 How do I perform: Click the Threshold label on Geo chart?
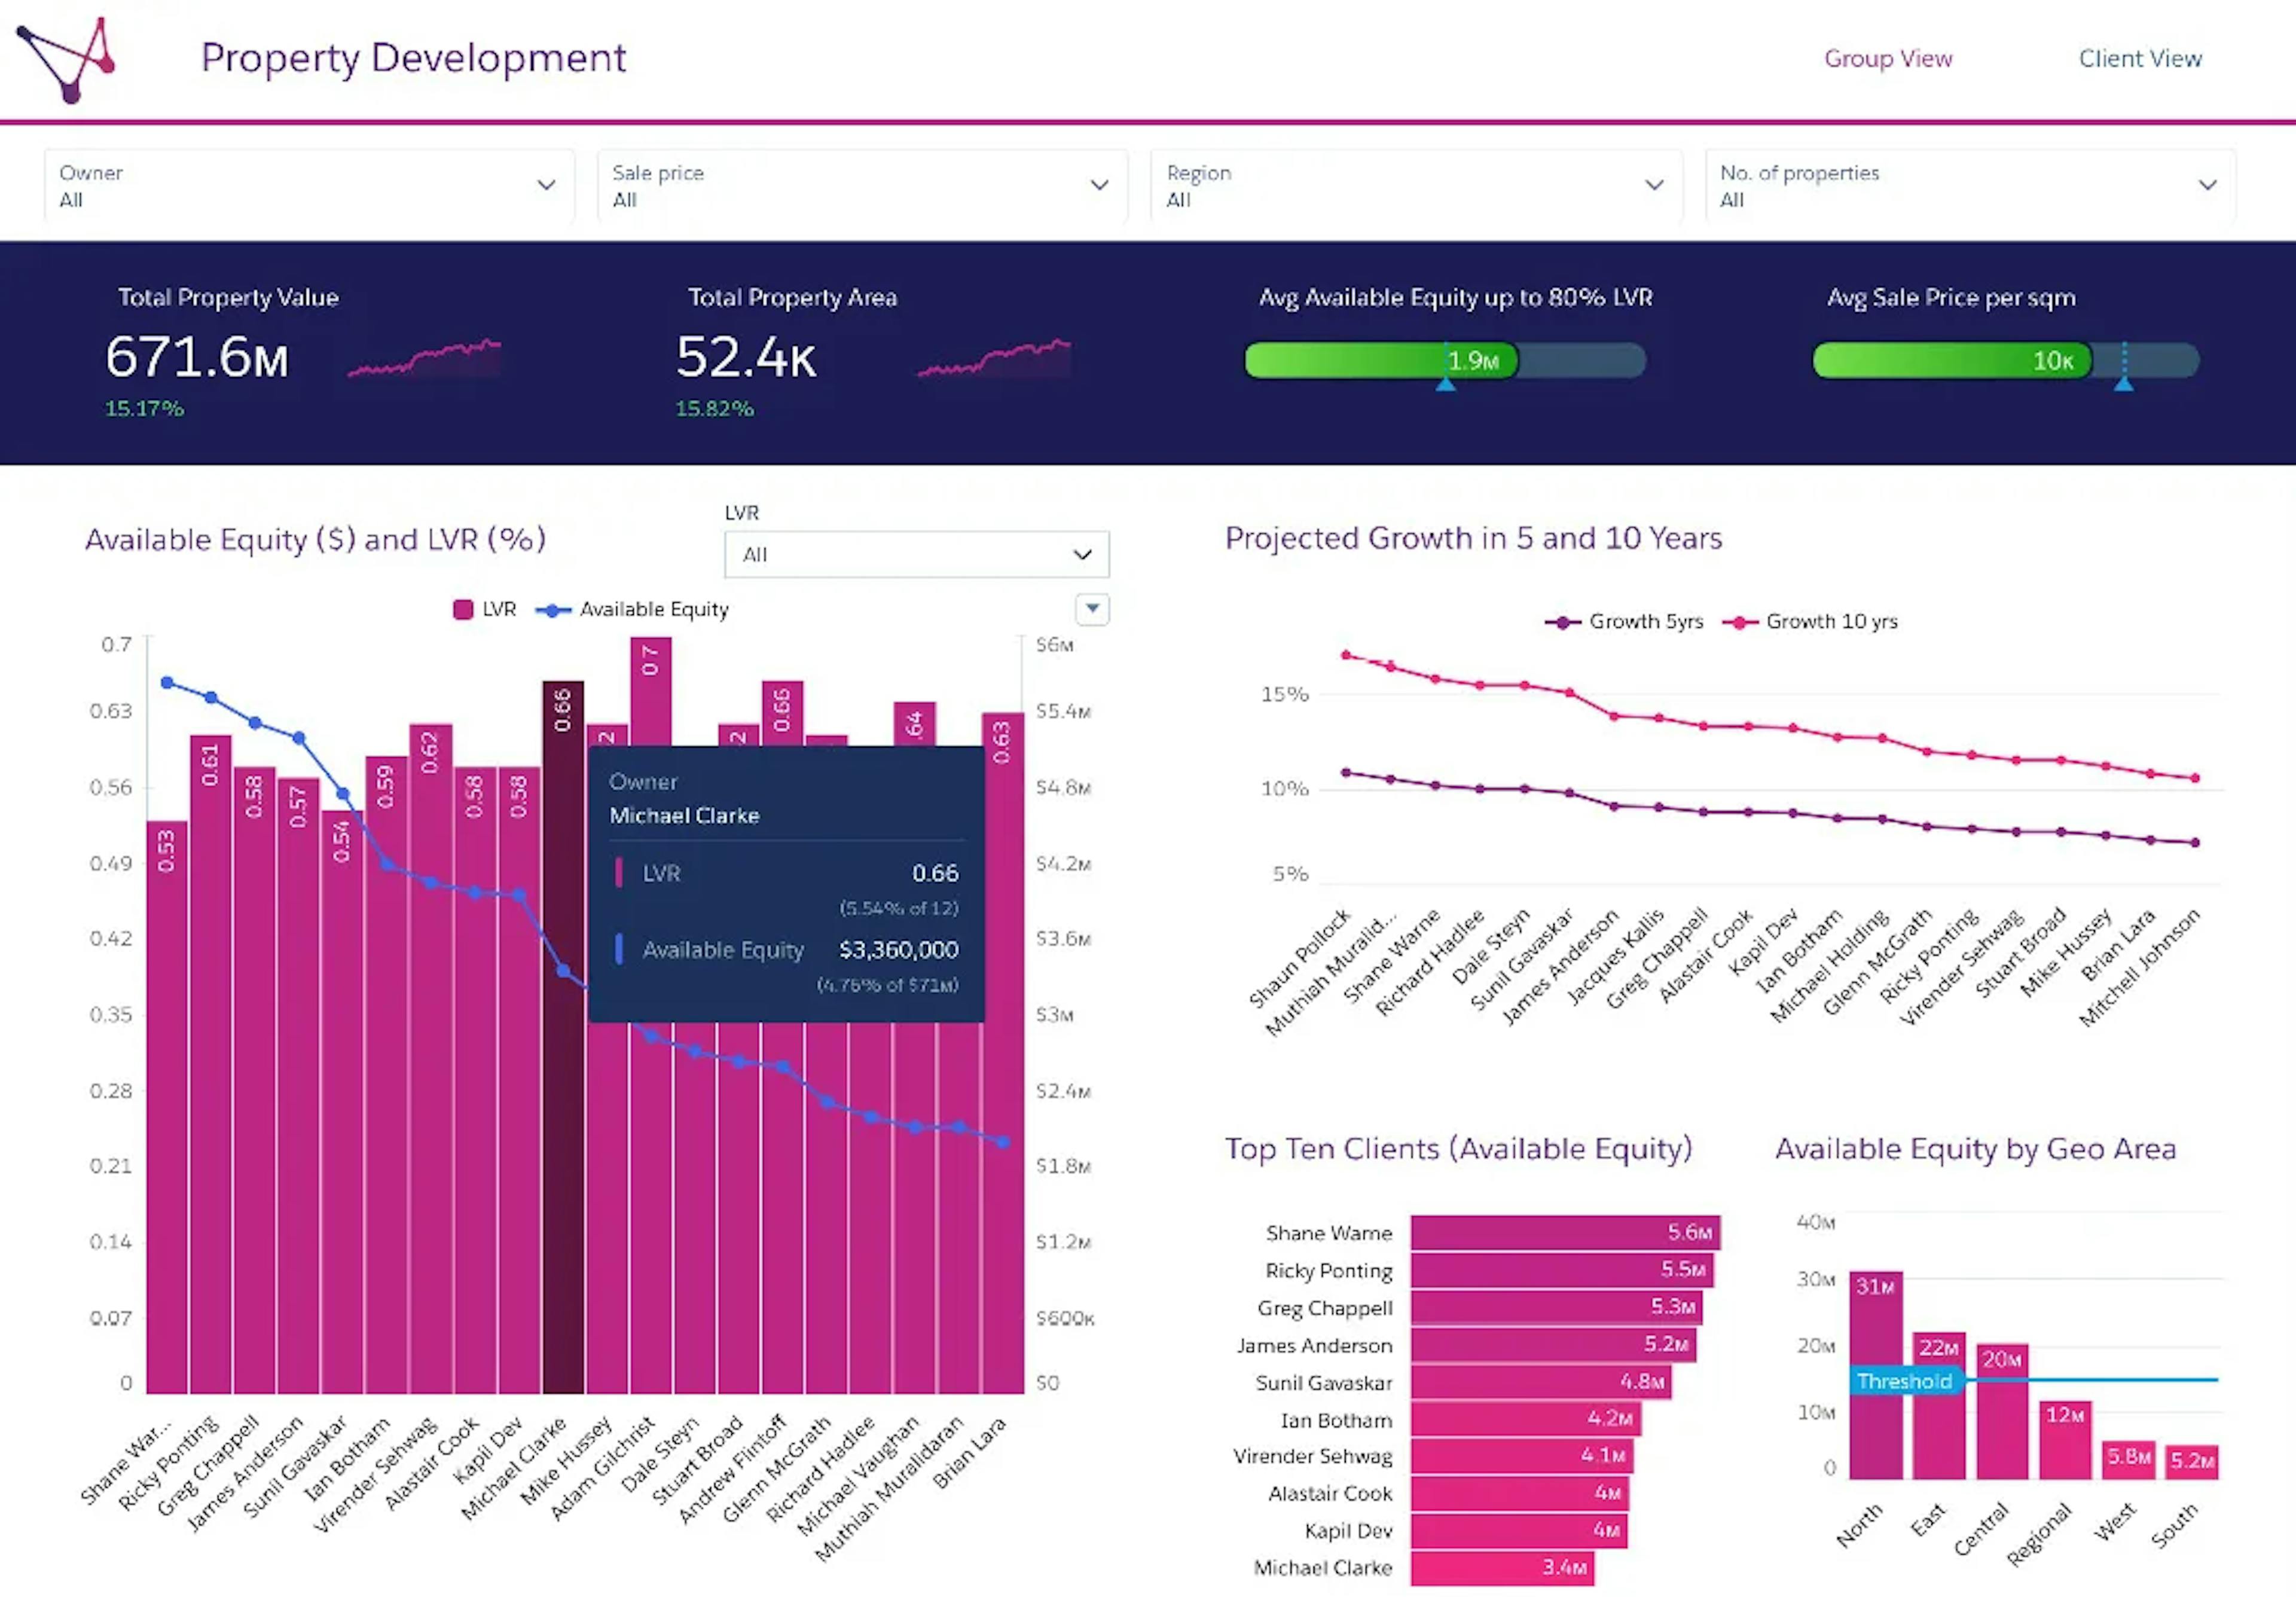[x=1904, y=1381]
